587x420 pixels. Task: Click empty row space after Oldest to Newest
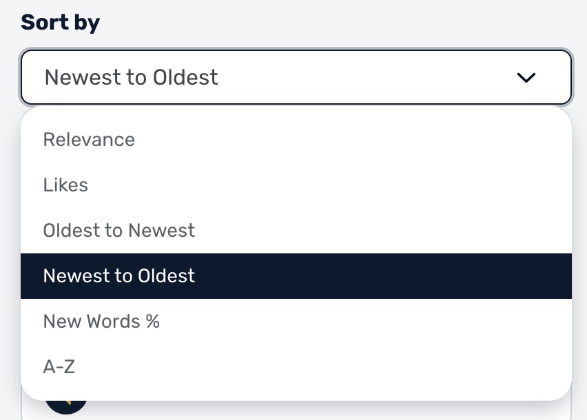(382, 231)
